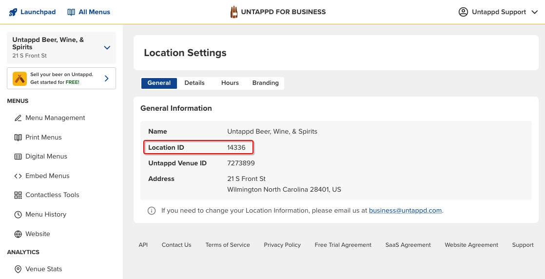This screenshot has height=279, width=545.
Task: Click the All Menus book icon
Action: pos(71,12)
